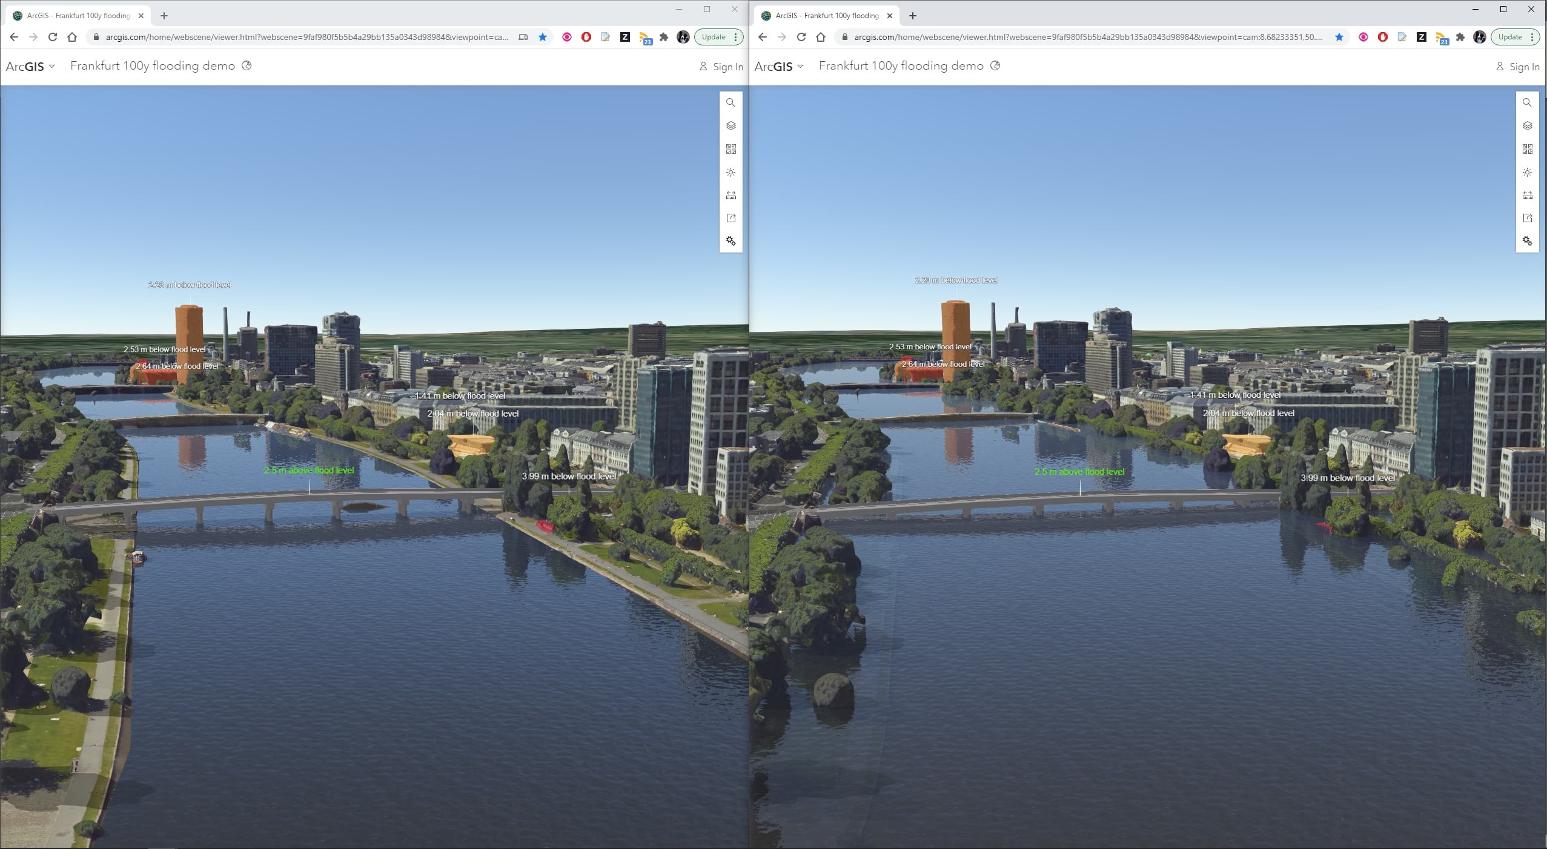Toggle the bookmark star in right window
Viewport: 1547px width, 849px height.
[x=1340, y=37]
